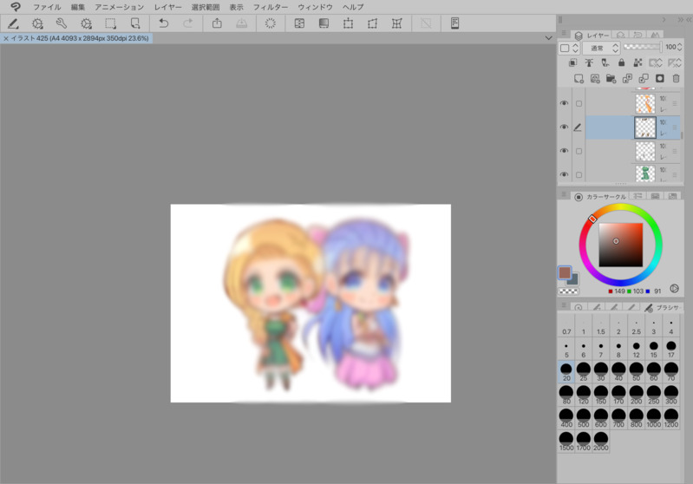Screen dimensions: 693x484
Task: Toggle the lock transparent pixels icon
Action: pos(637,62)
